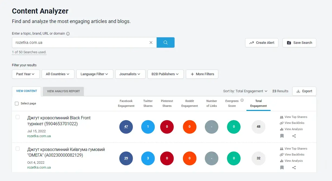
Task: Click Facebook engagement circle showing 29
Action: pyautogui.click(x=126, y=158)
